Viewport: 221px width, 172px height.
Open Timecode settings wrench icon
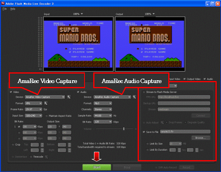46,157
